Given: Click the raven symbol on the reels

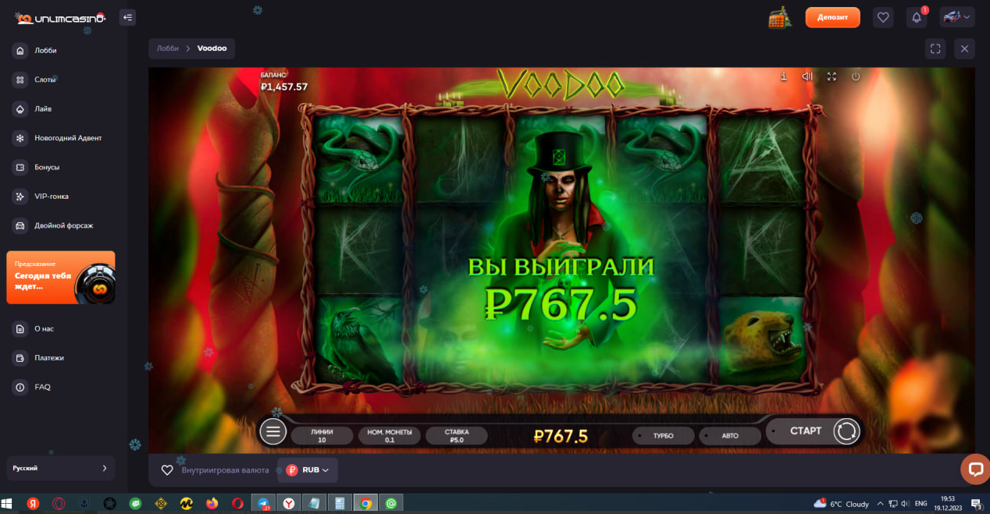Looking at the screenshot, I should tap(359, 339).
